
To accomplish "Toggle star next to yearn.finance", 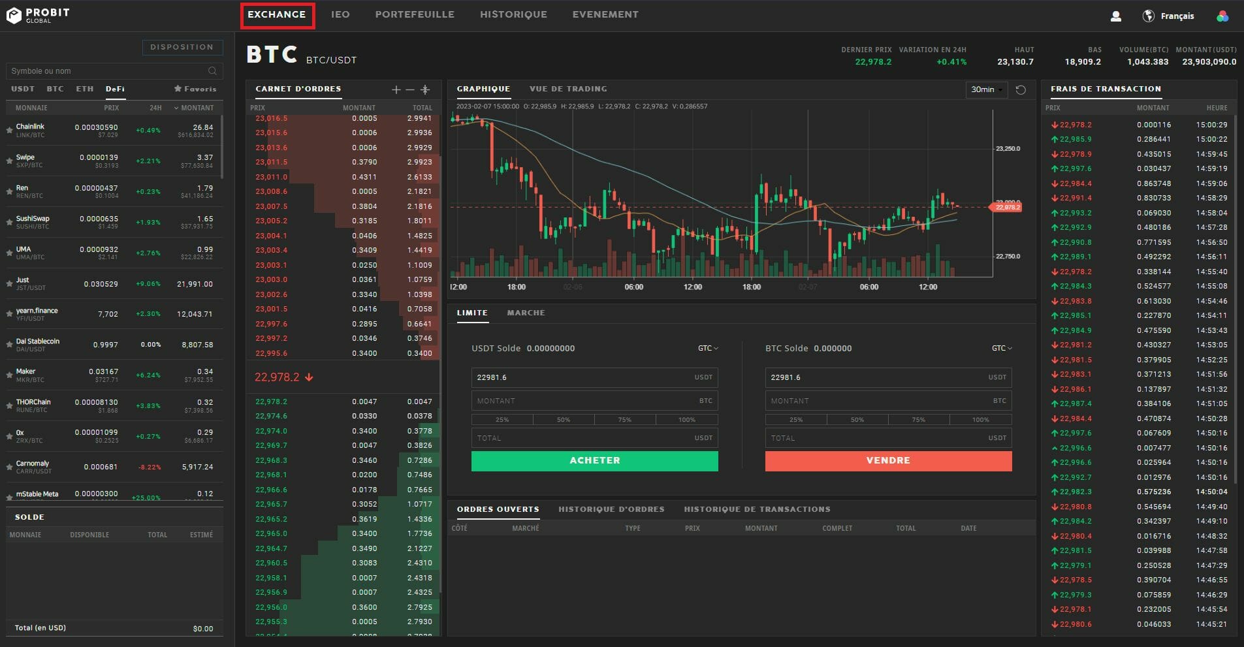I will tap(10, 314).
